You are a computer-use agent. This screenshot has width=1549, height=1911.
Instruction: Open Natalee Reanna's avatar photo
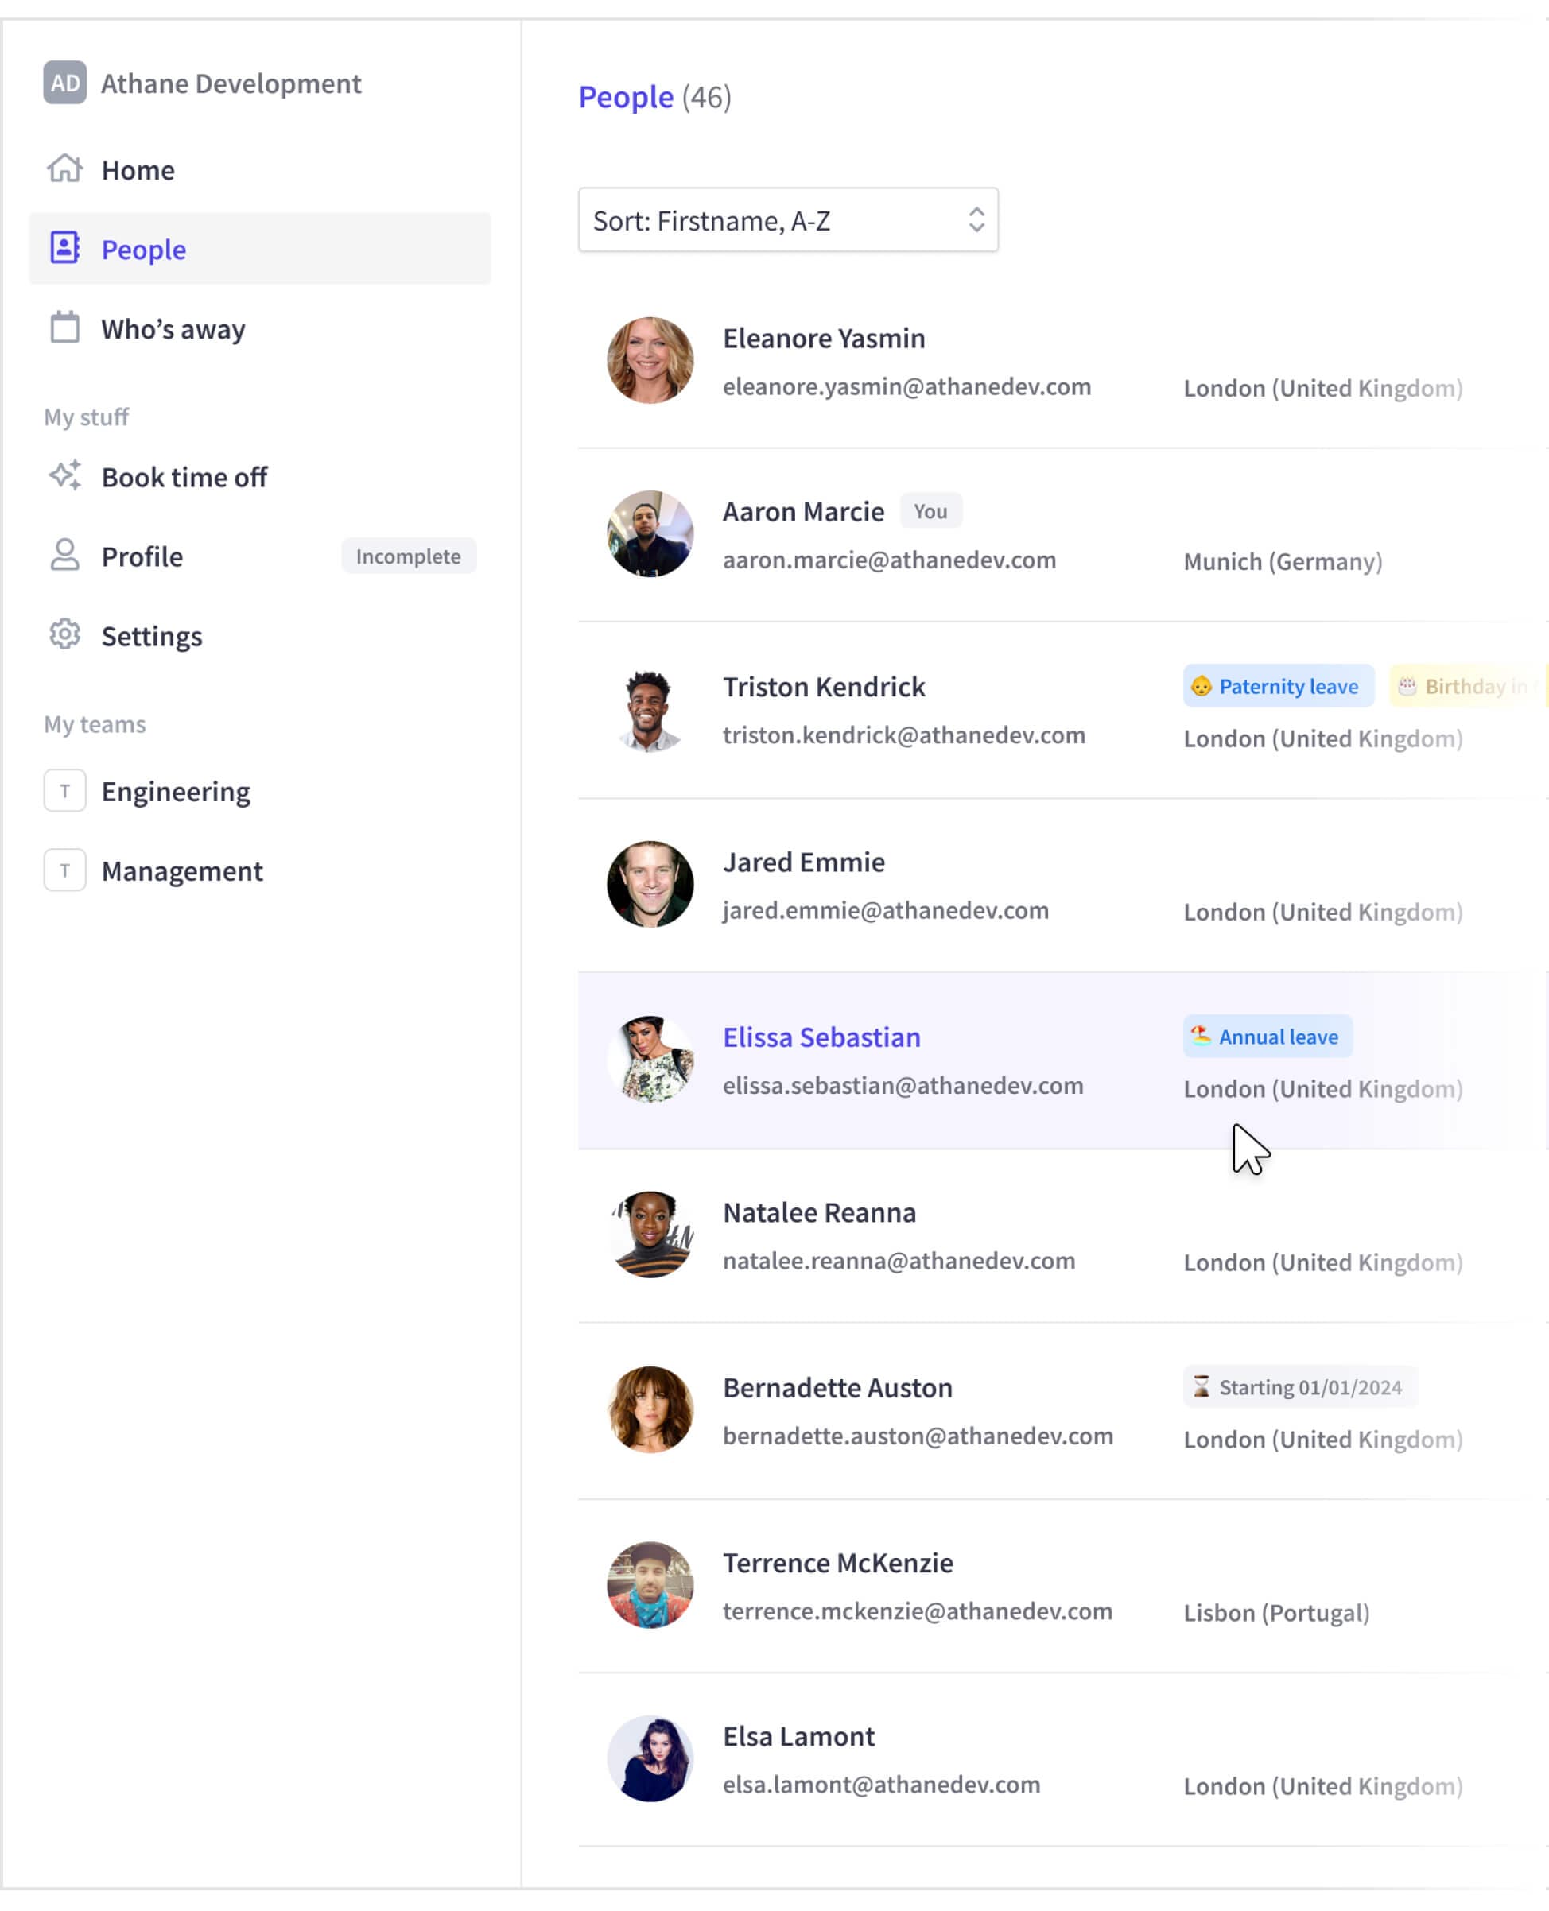pos(650,1235)
